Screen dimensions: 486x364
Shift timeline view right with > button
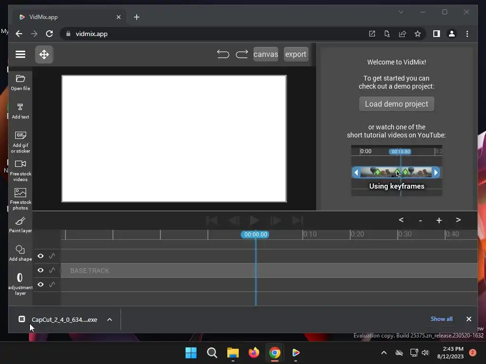(x=458, y=220)
